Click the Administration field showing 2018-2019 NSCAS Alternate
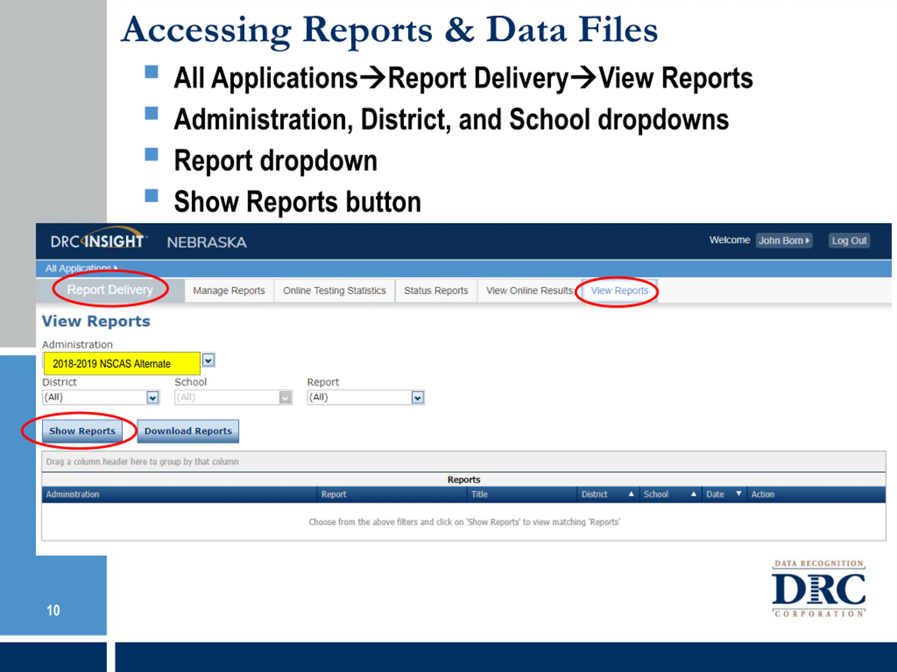 tap(122, 363)
